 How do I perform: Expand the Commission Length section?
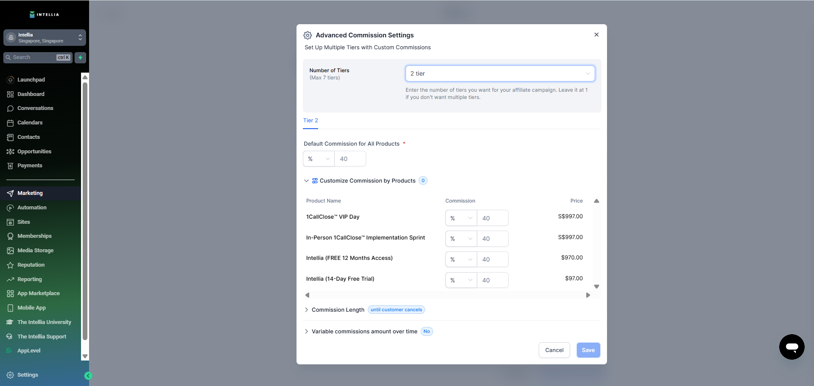pos(307,310)
